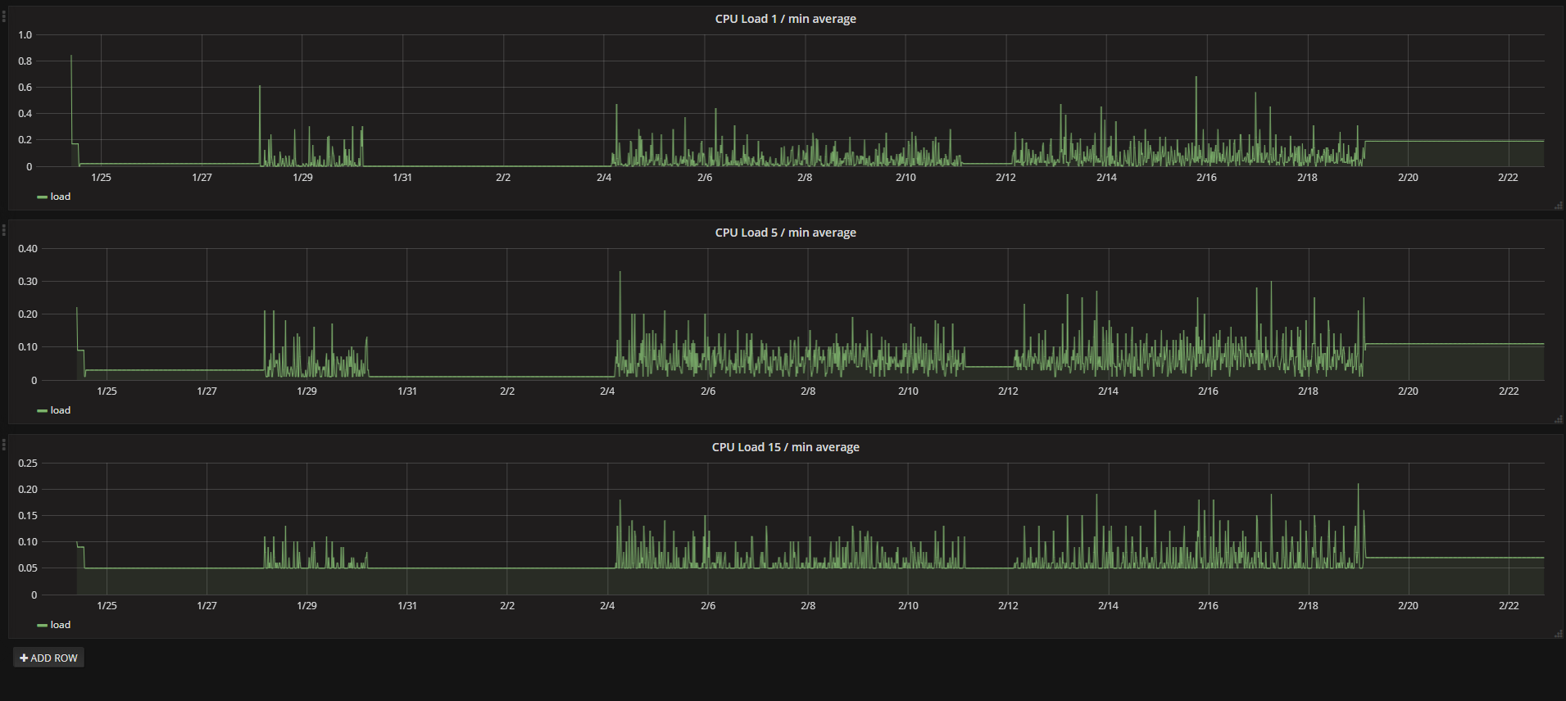The width and height of the screenshot is (1566, 701).
Task: Click the 0.05 y-axis label
Action: coord(28,568)
